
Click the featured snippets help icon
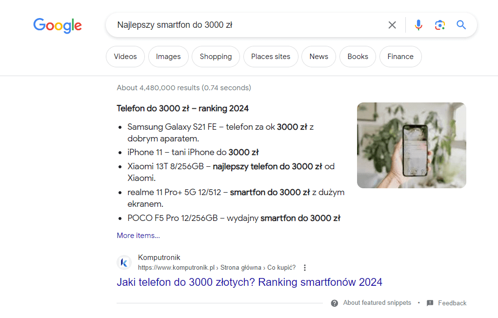[335, 303]
